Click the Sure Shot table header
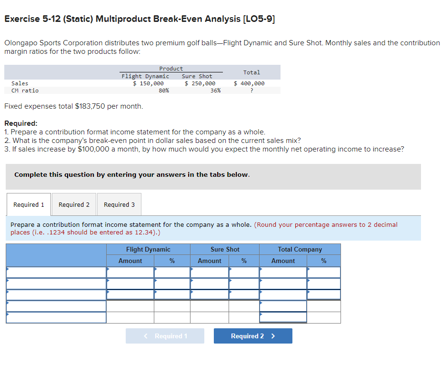Image resolution: width=441 pixels, height=375 pixels. pyautogui.click(x=225, y=249)
